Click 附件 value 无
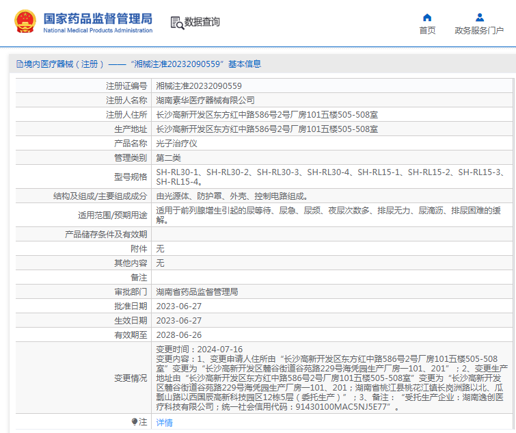Image resolution: width=516 pixels, height=433 pixels. pos(160,248)
